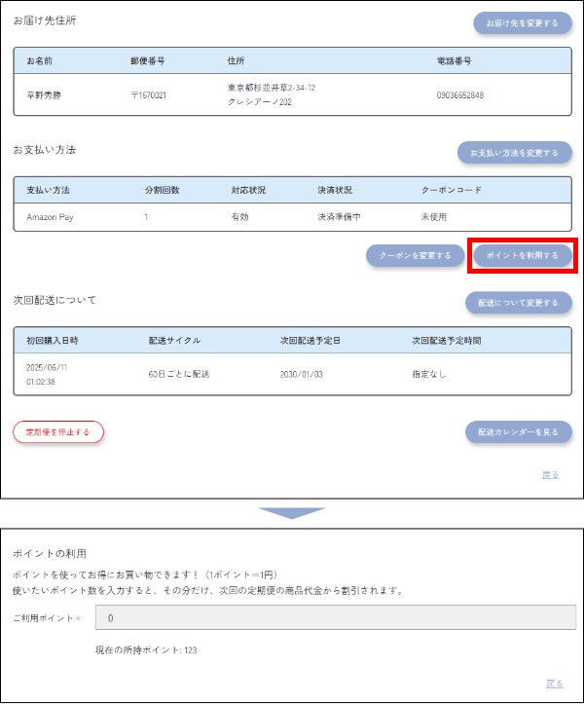This screenshot has width=584, height=704.
Task: Click the 配送サイクル column header
Action: [x=174, y=341]
